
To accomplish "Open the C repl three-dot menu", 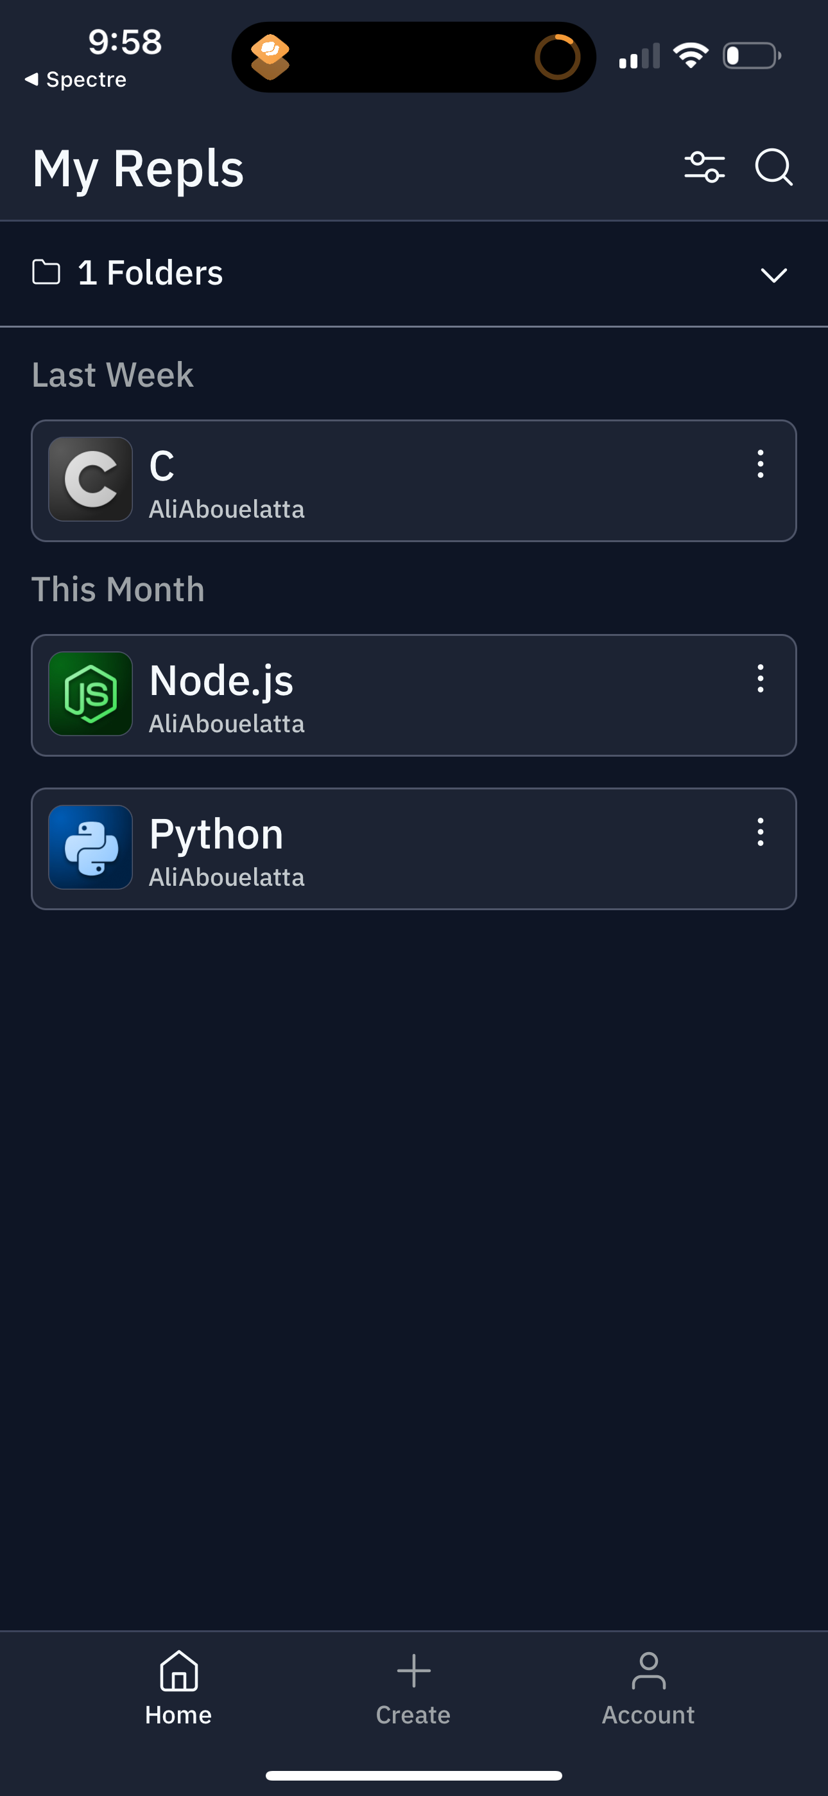I will pyautogui.click(x=761, y=464).
